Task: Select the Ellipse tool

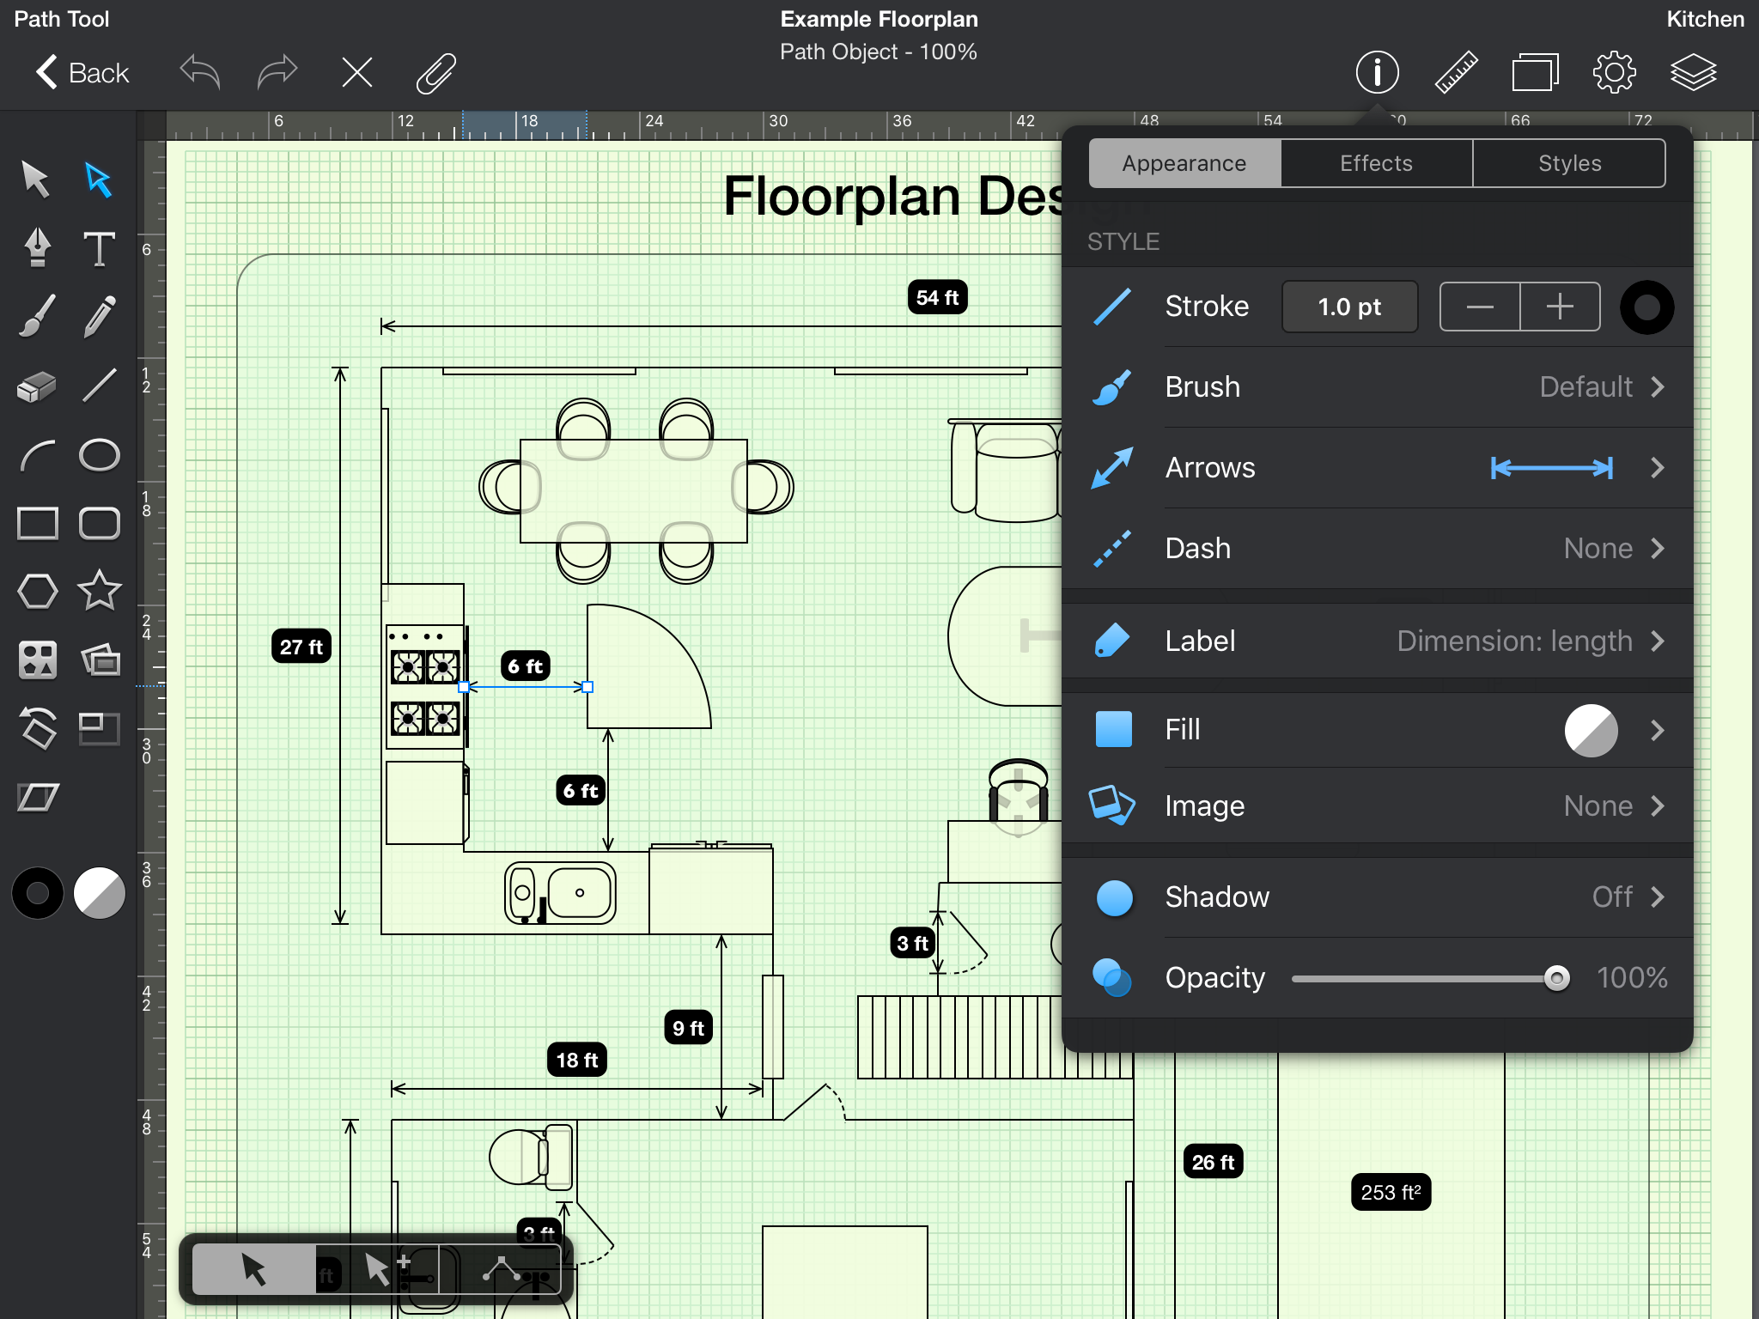Action: pyautogui.click(x=99, y=453)
